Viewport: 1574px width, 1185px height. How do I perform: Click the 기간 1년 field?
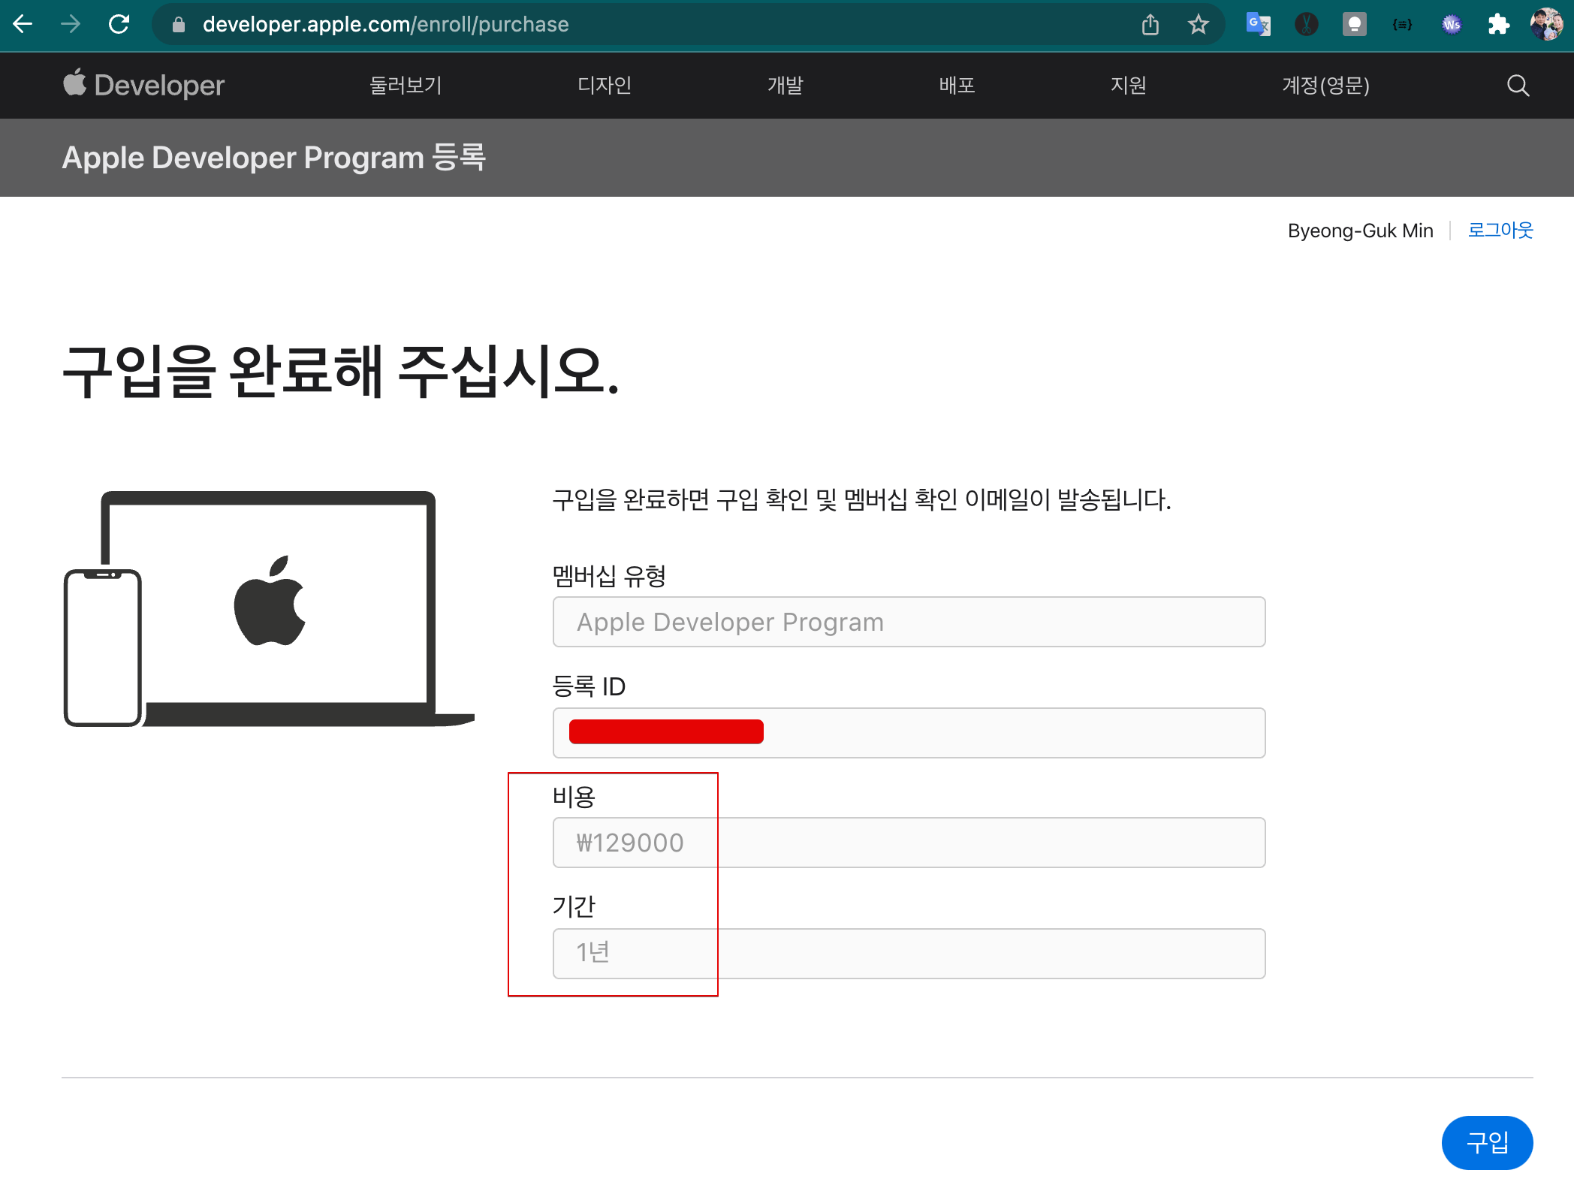pos(909,953)
